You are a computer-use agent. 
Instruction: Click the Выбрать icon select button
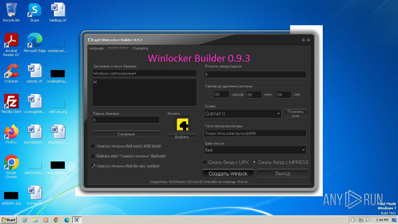[x=182, y=137]
